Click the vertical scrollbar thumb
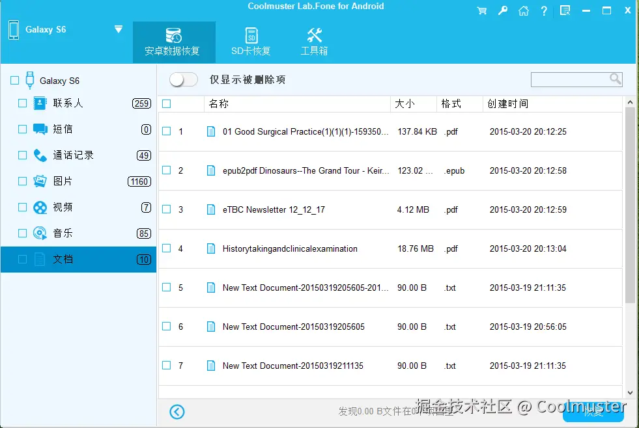 pos(630,206)
